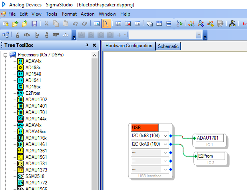Toggle the grey-marked window panel icon

pos(137,24)
